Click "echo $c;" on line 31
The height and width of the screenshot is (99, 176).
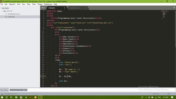pos(63,81)
